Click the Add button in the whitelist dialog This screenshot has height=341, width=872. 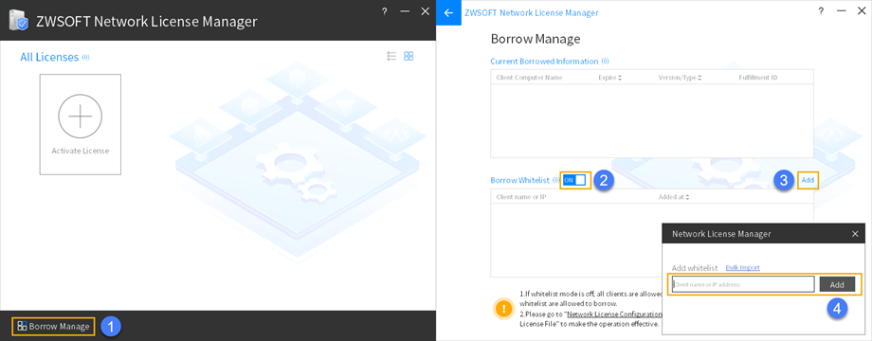click(x=837, y=284)
